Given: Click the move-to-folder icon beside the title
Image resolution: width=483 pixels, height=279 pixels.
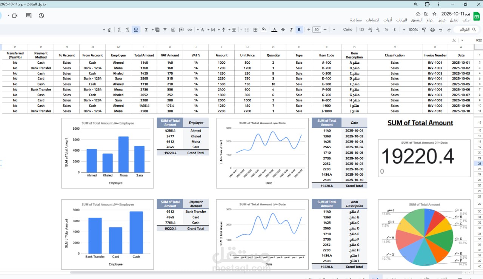Looking at the screenshot, I should [426, 14].
